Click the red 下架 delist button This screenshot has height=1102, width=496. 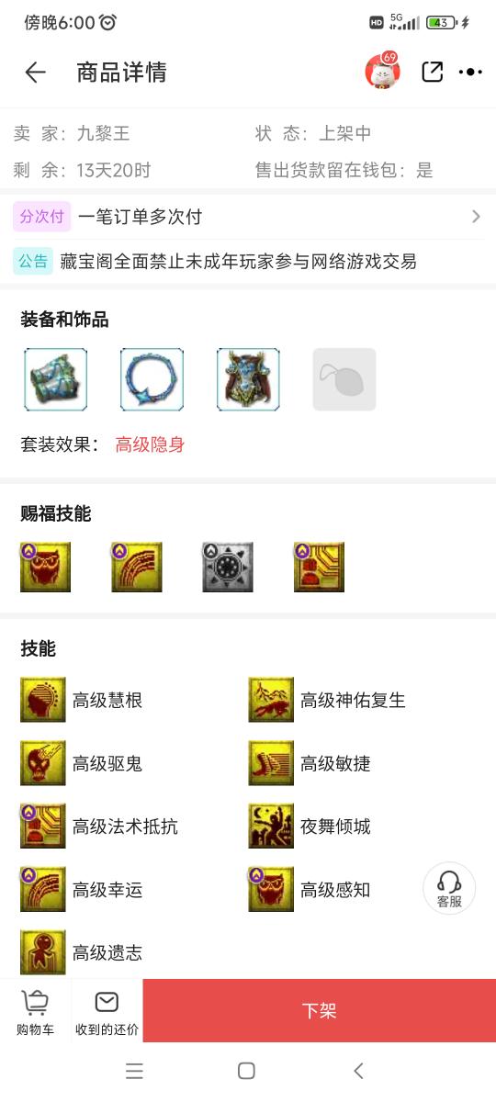click(x=320, y=1011)
